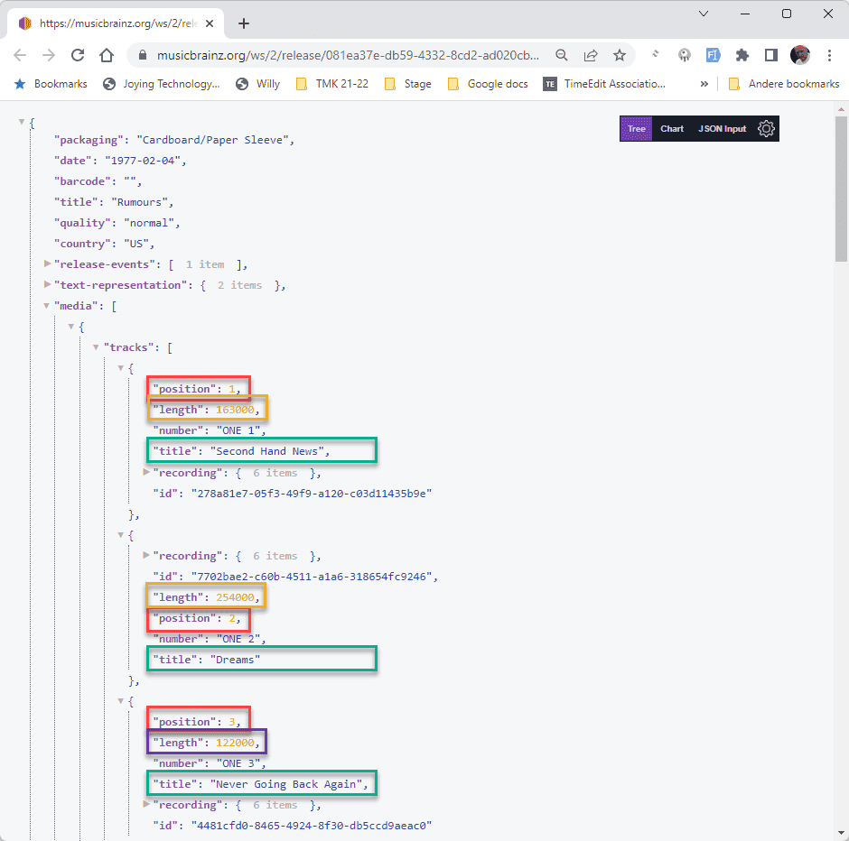Click the small arrows extension icon
The height and width of the screenshot is (841, 849).
[656, 54]
